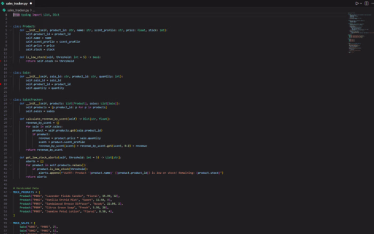Collapse the class SalesTracker fold arrow
Screen dimensions: 374x234
(11, 100)
